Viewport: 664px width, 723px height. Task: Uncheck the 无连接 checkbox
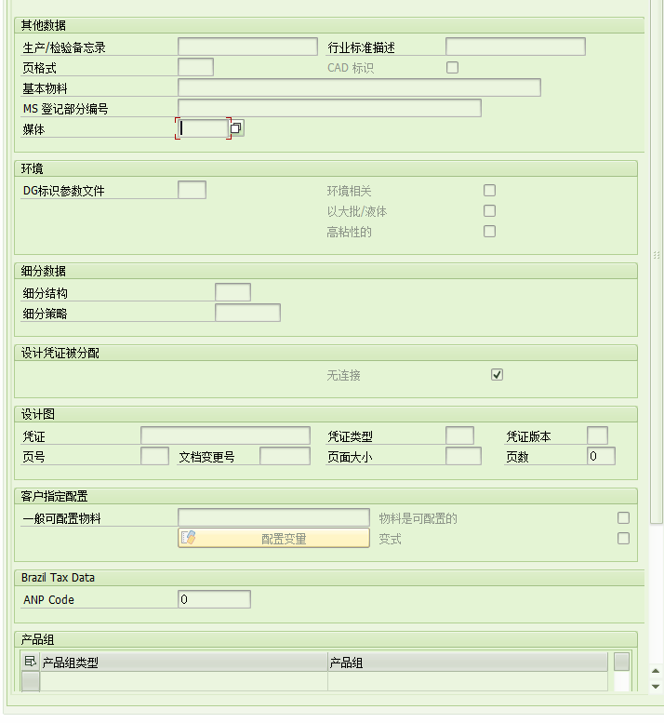(497, 375)
